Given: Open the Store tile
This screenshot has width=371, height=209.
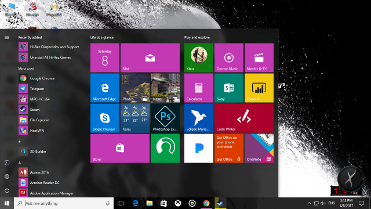Looking at the screenshot, I should 120,149.
